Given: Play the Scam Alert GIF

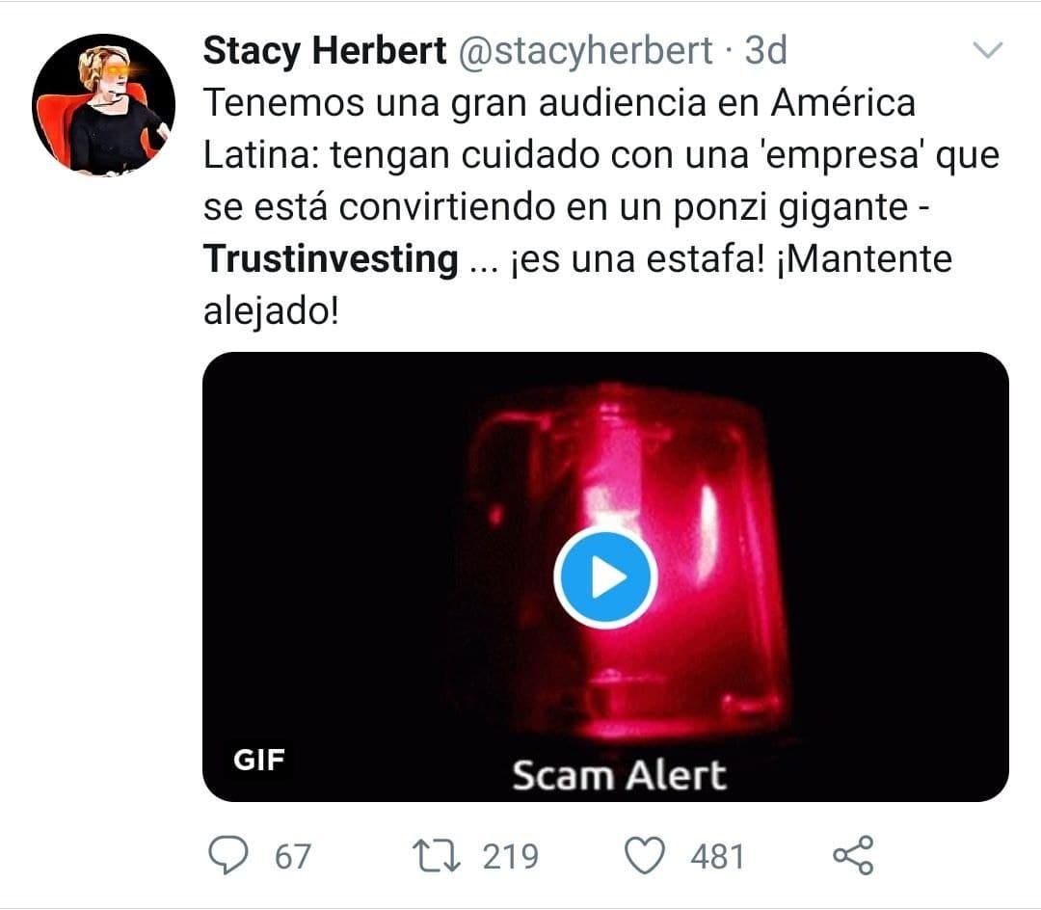Looking at the screenshot, I should point(605,578).
